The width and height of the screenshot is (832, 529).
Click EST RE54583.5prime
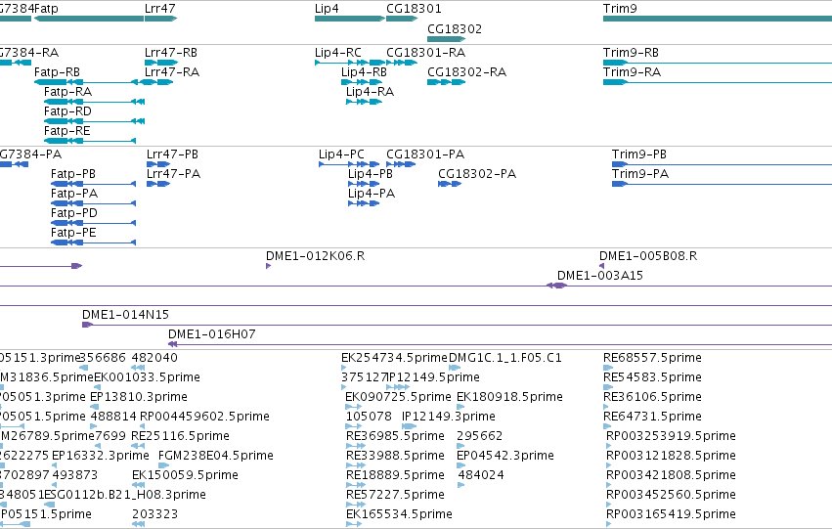point(653,377)
